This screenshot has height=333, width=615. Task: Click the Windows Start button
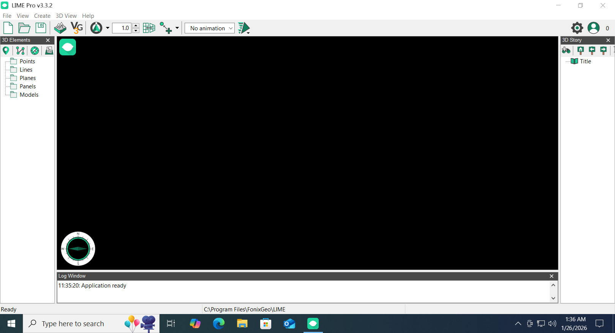pos(11,324)
